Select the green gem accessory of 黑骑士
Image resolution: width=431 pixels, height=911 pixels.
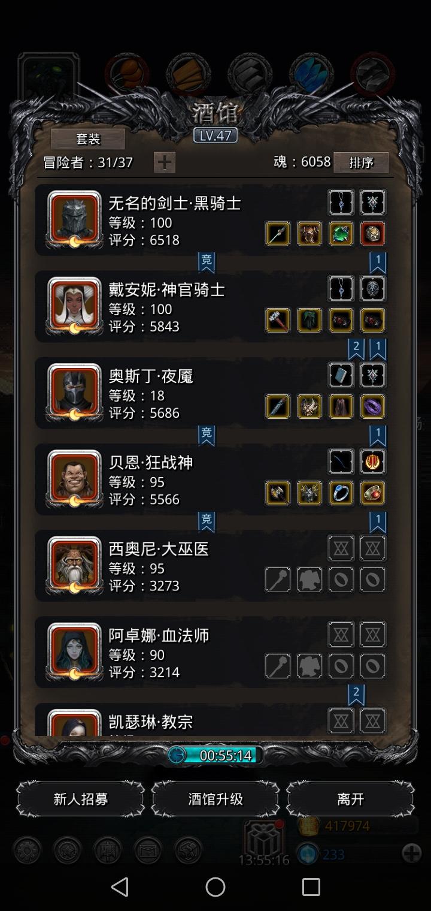pyautogui.click(x=341, y=234)
